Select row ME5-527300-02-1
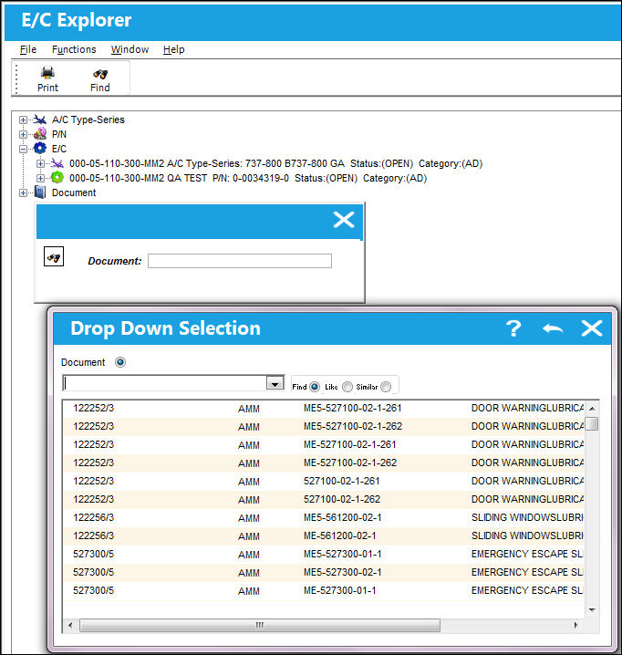622x655 pixels. point(324,572)
